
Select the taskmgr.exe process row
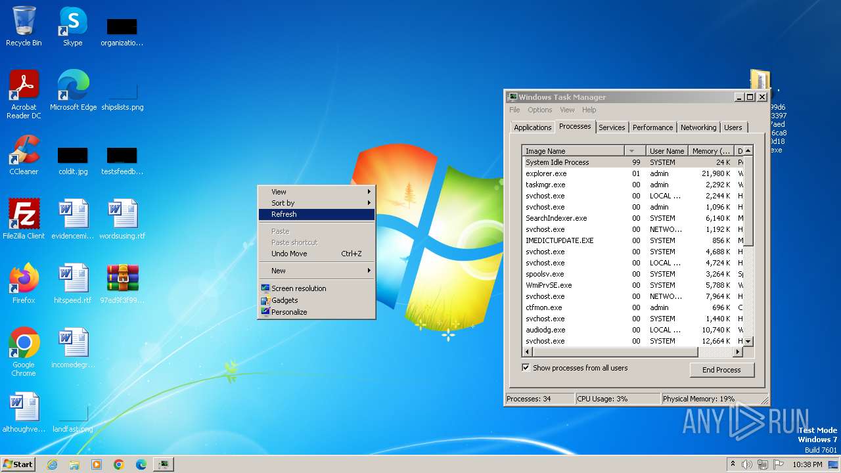click(633, 185)
